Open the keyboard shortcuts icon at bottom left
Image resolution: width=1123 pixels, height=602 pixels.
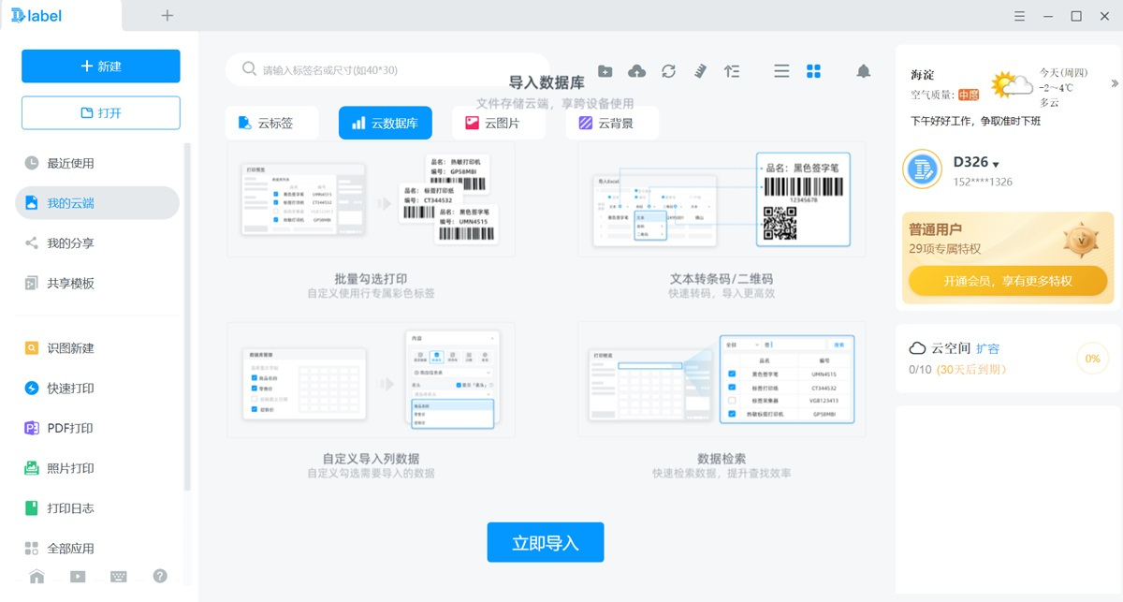(x=119, y=577)
